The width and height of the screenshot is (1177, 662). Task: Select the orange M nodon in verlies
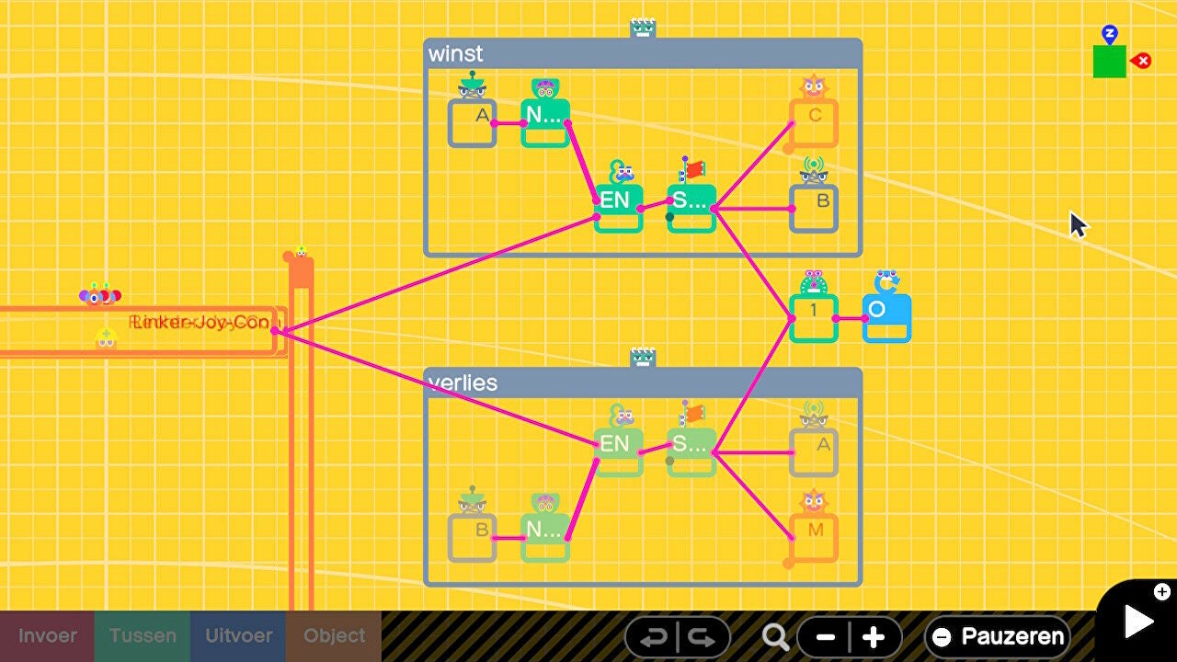(814, 537)
